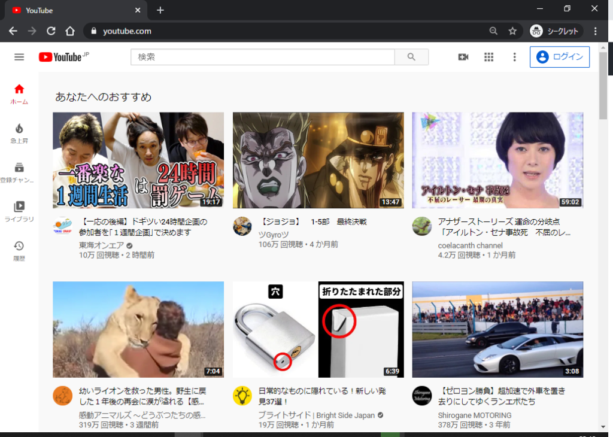
Task: Open a new browser tab
Action: (160, 10)
